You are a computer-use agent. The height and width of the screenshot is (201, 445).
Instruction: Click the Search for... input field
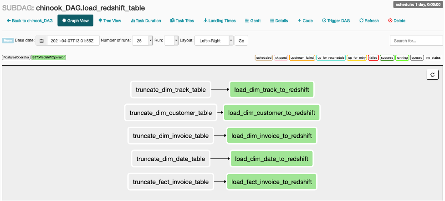coord(416,41)
